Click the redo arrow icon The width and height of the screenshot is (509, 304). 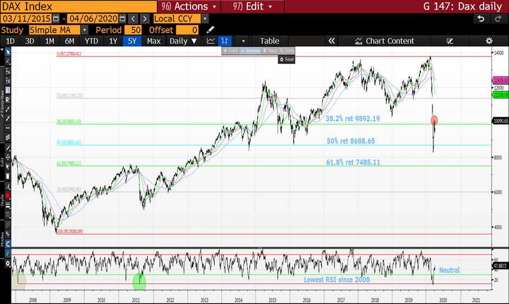pos(498,19)
